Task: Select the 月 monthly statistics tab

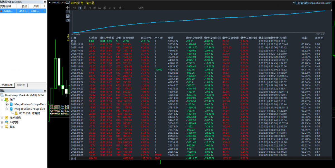Action: tap(90, 8)
